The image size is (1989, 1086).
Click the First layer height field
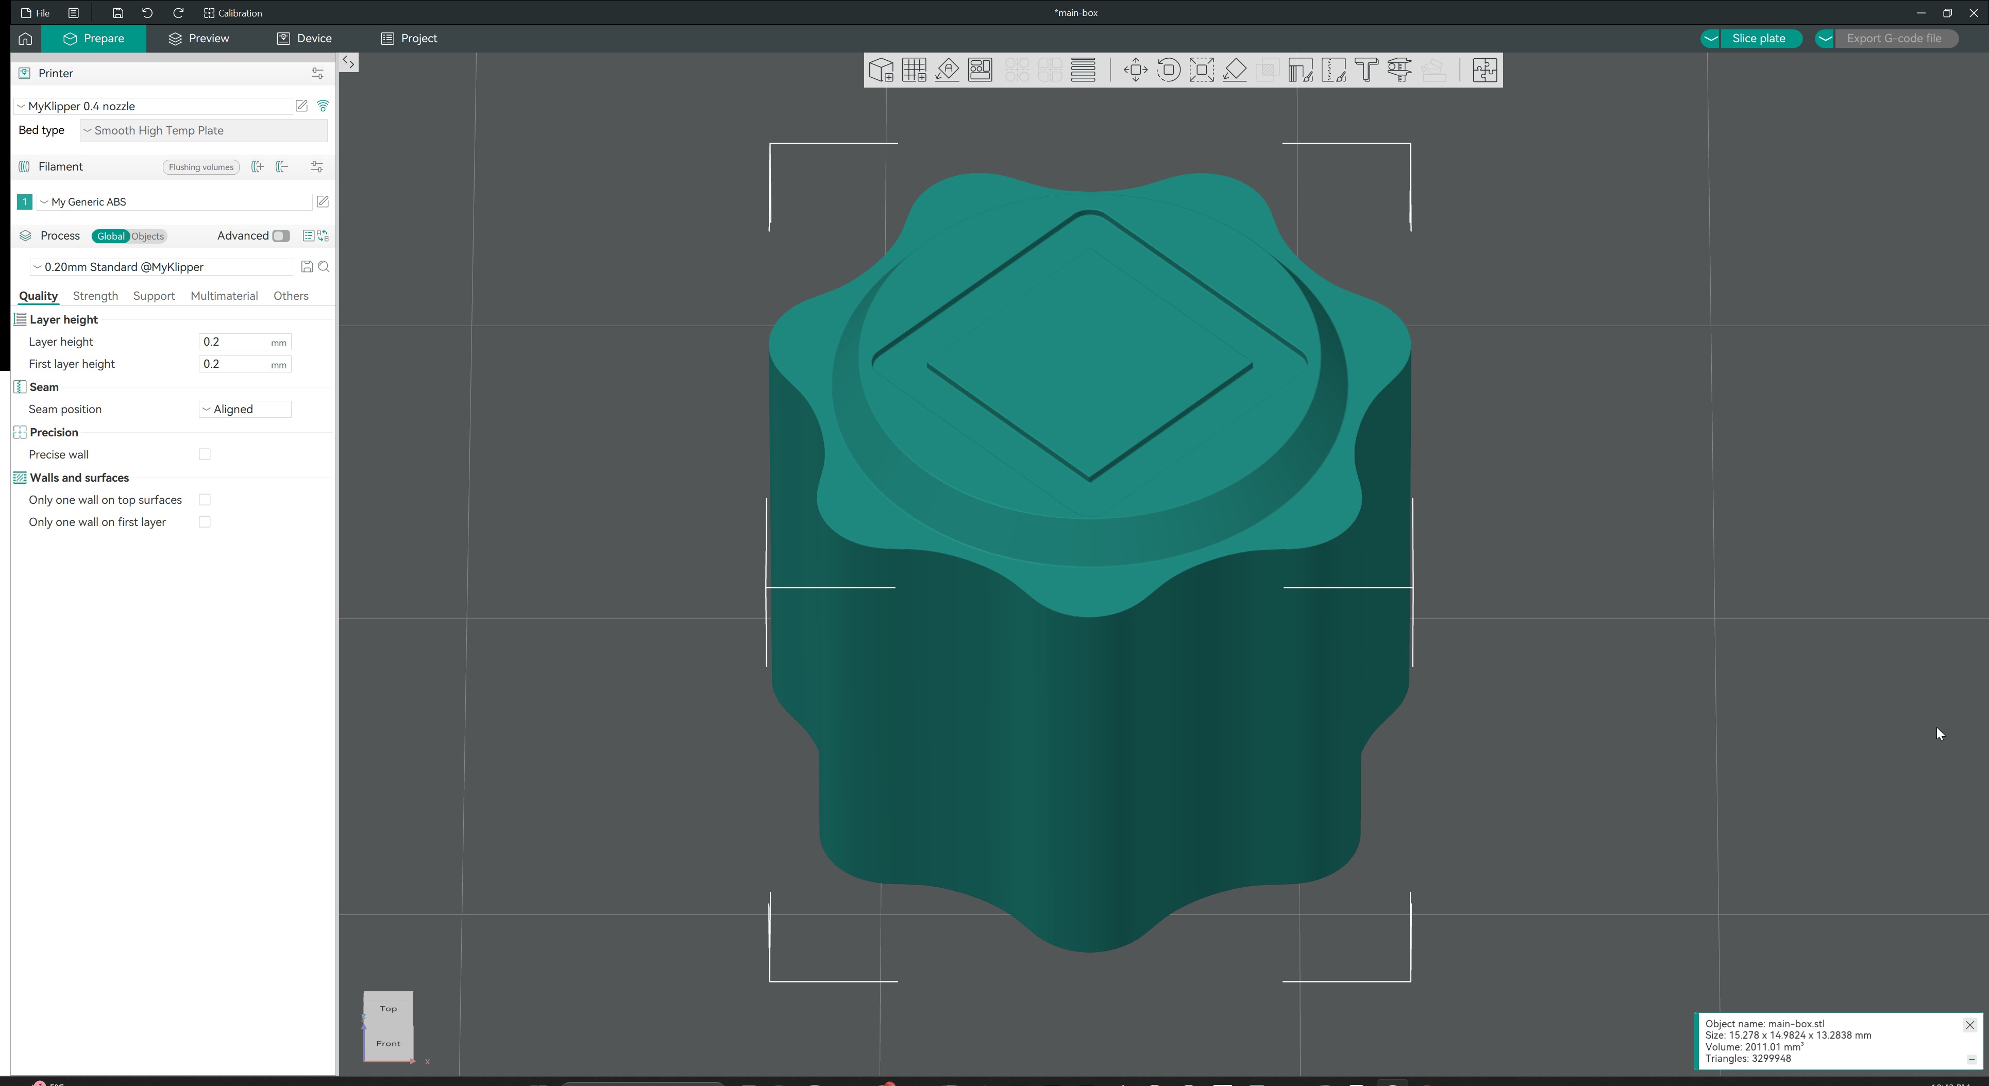[x=245, y=365]
